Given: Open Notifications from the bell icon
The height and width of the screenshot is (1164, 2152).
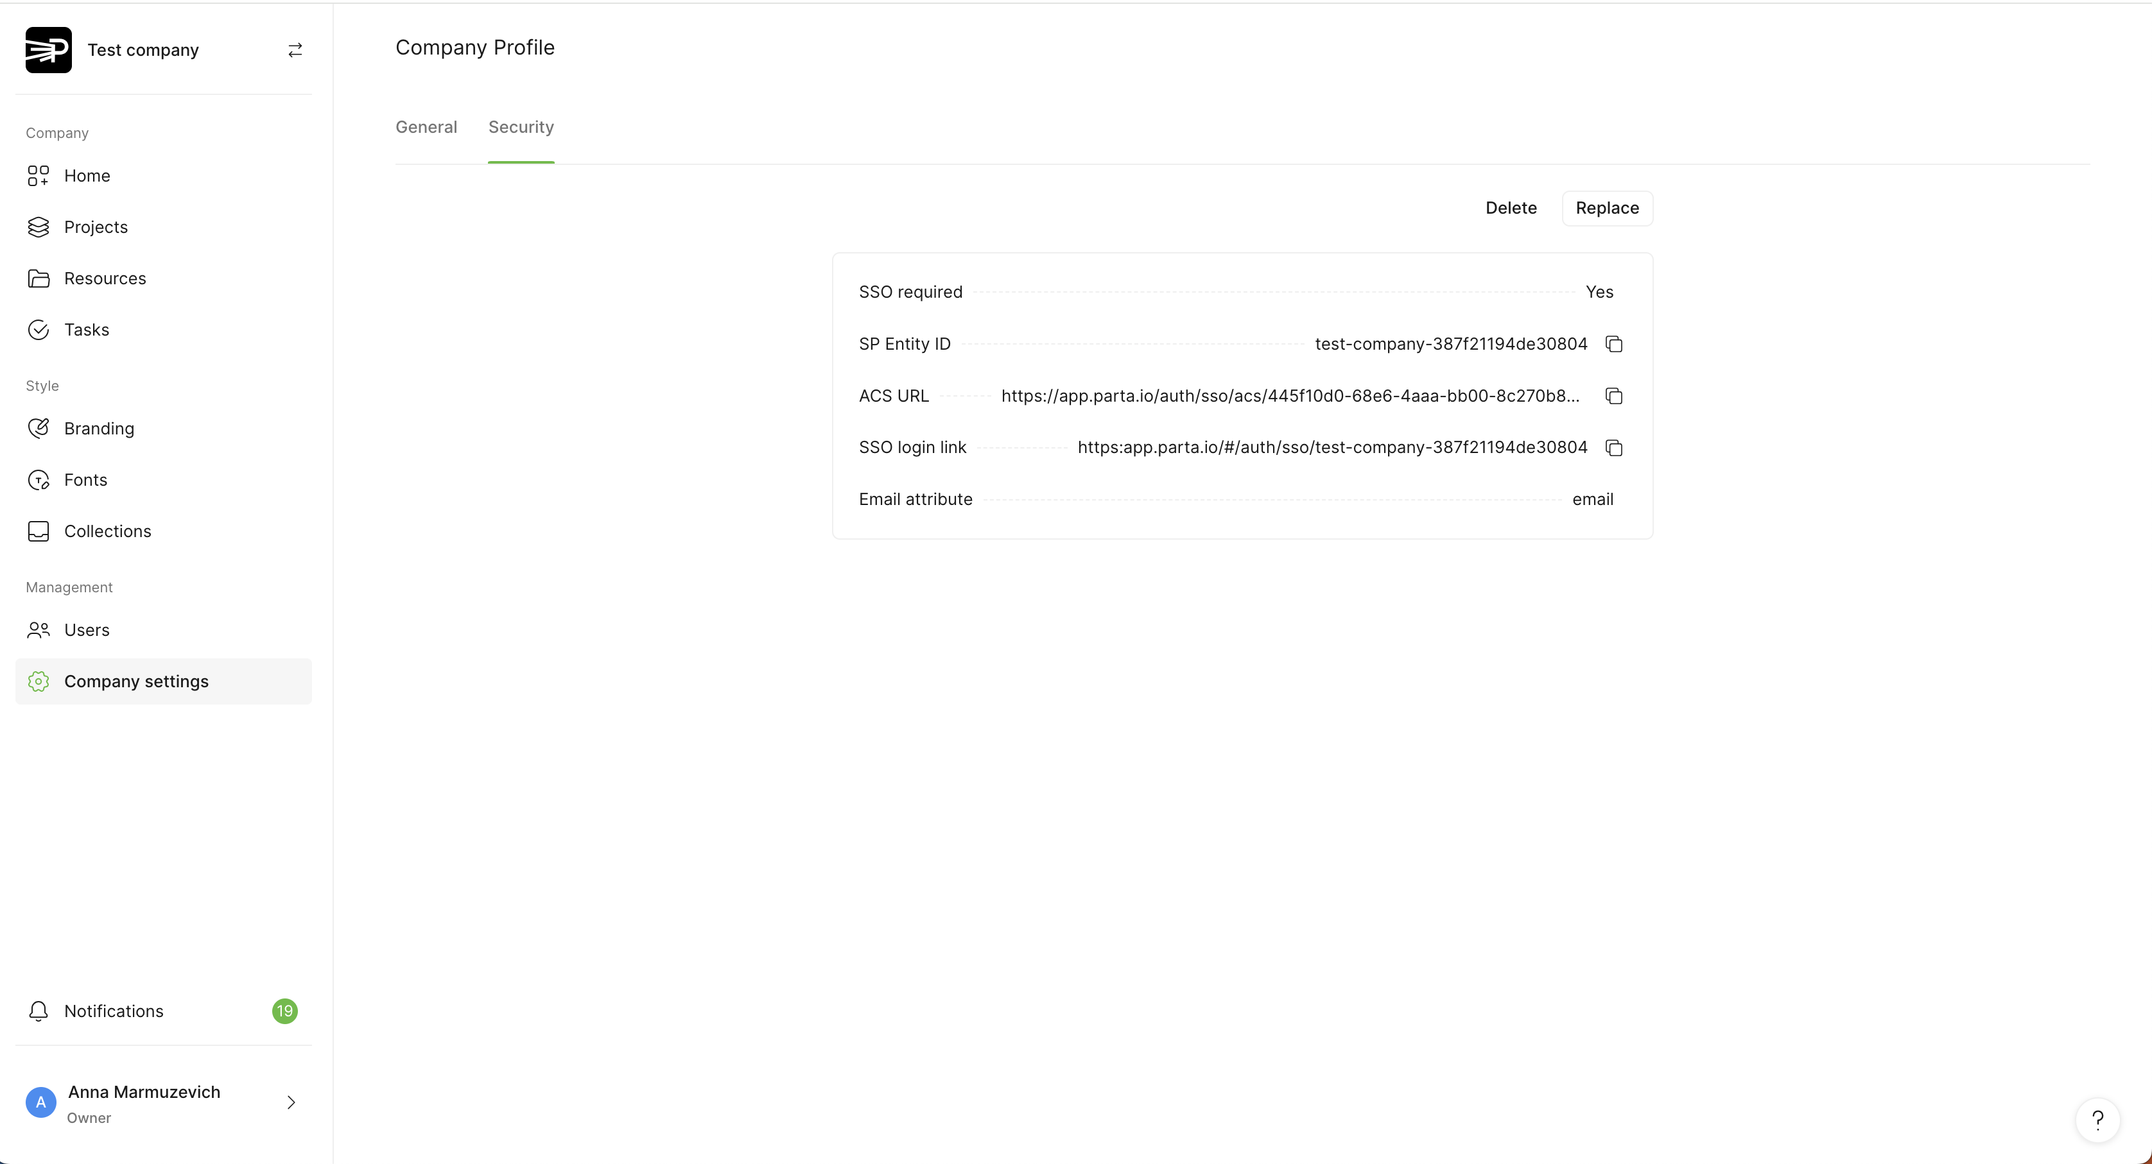Looking at the screenshot, I should pos(39,1011).
